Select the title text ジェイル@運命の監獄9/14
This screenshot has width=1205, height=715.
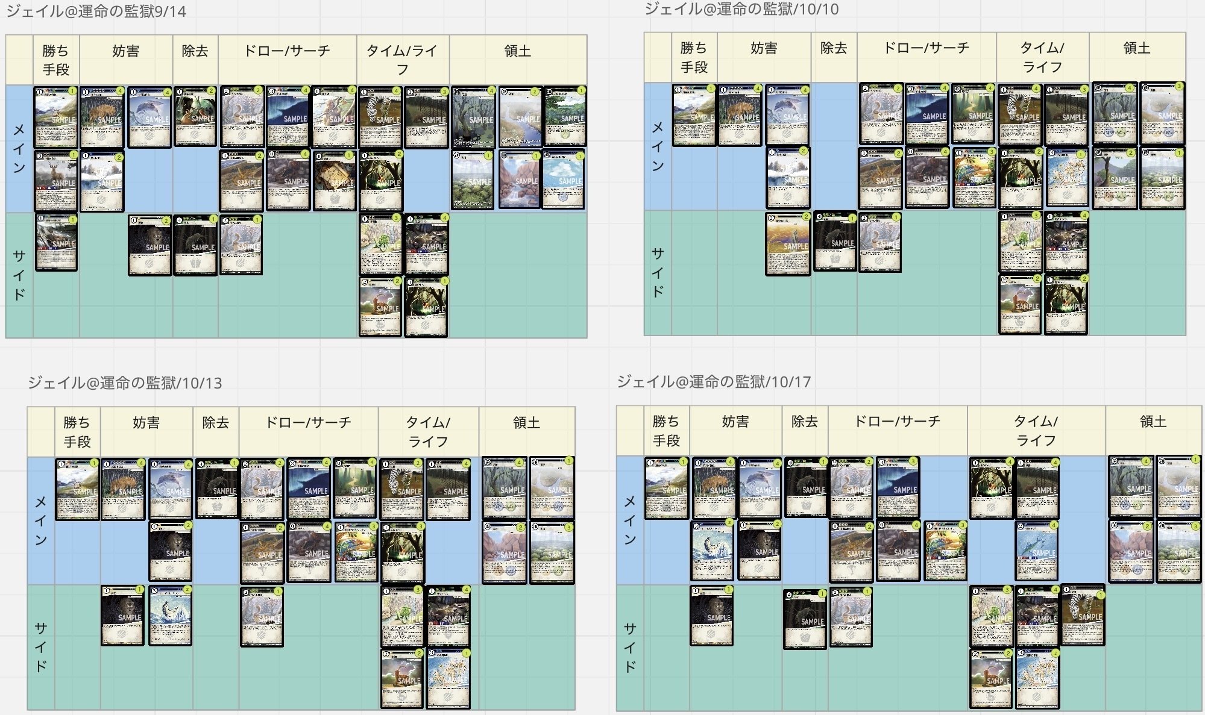tap(96, 11)
